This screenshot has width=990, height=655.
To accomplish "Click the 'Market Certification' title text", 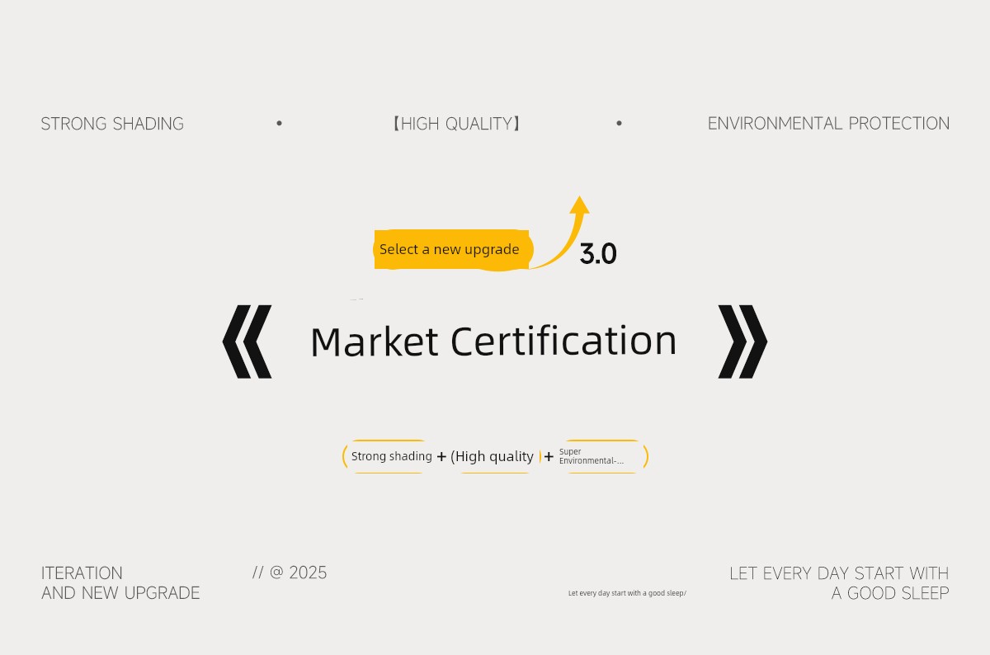I will point(493,342).
